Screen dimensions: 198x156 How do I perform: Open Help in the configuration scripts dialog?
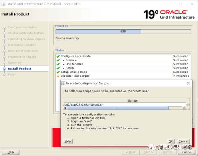(68, 141)
